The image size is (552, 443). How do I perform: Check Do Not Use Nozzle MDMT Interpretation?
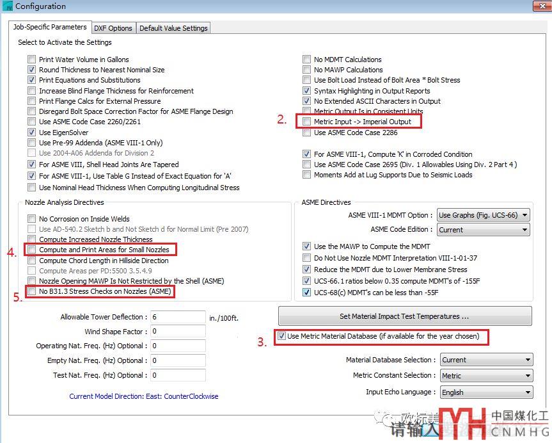[306, 257]
